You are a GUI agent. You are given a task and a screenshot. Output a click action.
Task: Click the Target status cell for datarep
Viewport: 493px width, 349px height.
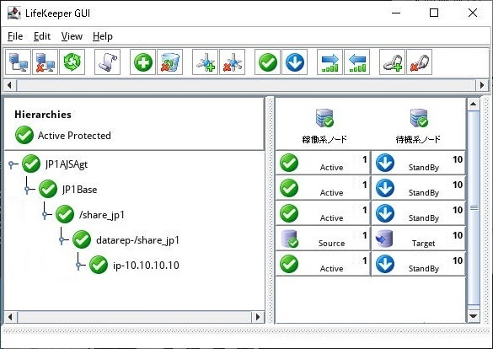pos(418,239)
